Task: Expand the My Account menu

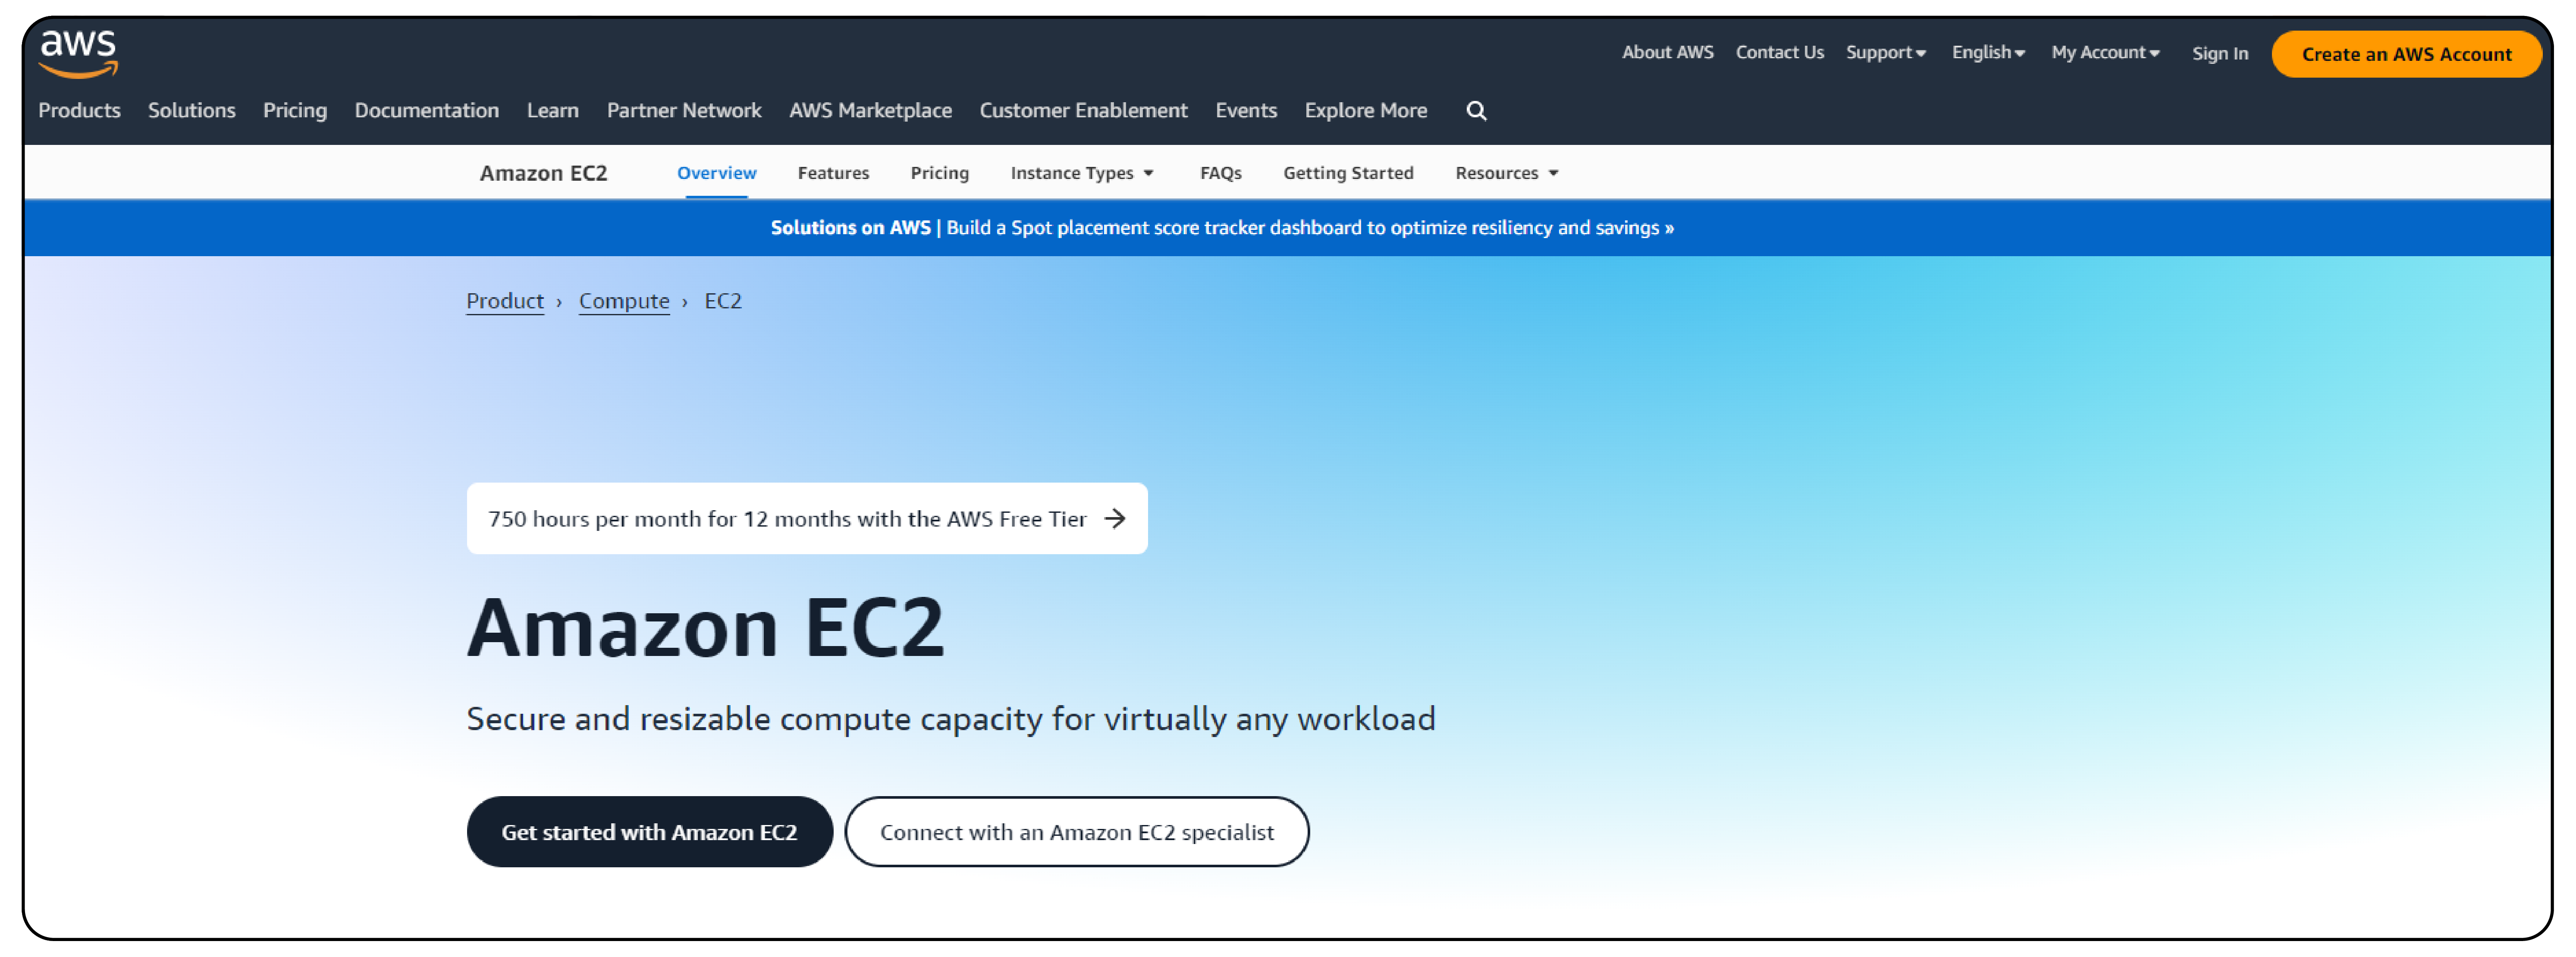Action: point(2105,53)
